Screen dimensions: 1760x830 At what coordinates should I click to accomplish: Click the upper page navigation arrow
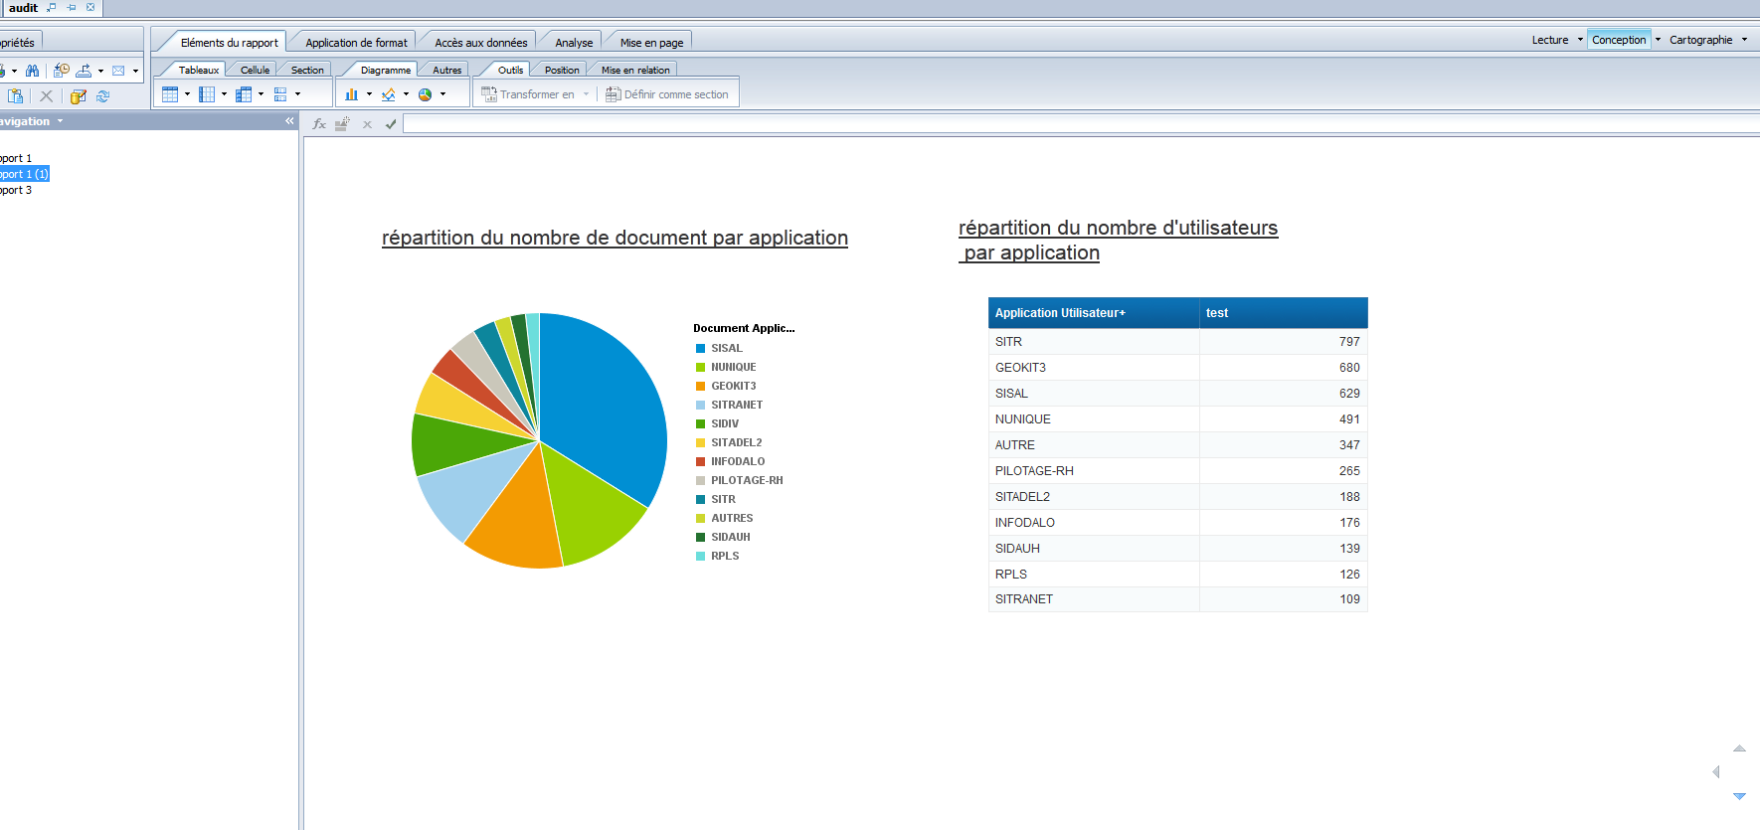(x=1739, y=748)
